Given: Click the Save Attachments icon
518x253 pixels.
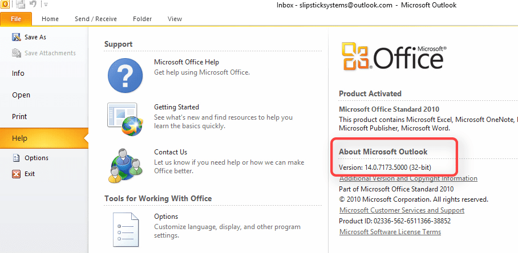Looking at the screenshot, I should point(16,53).
